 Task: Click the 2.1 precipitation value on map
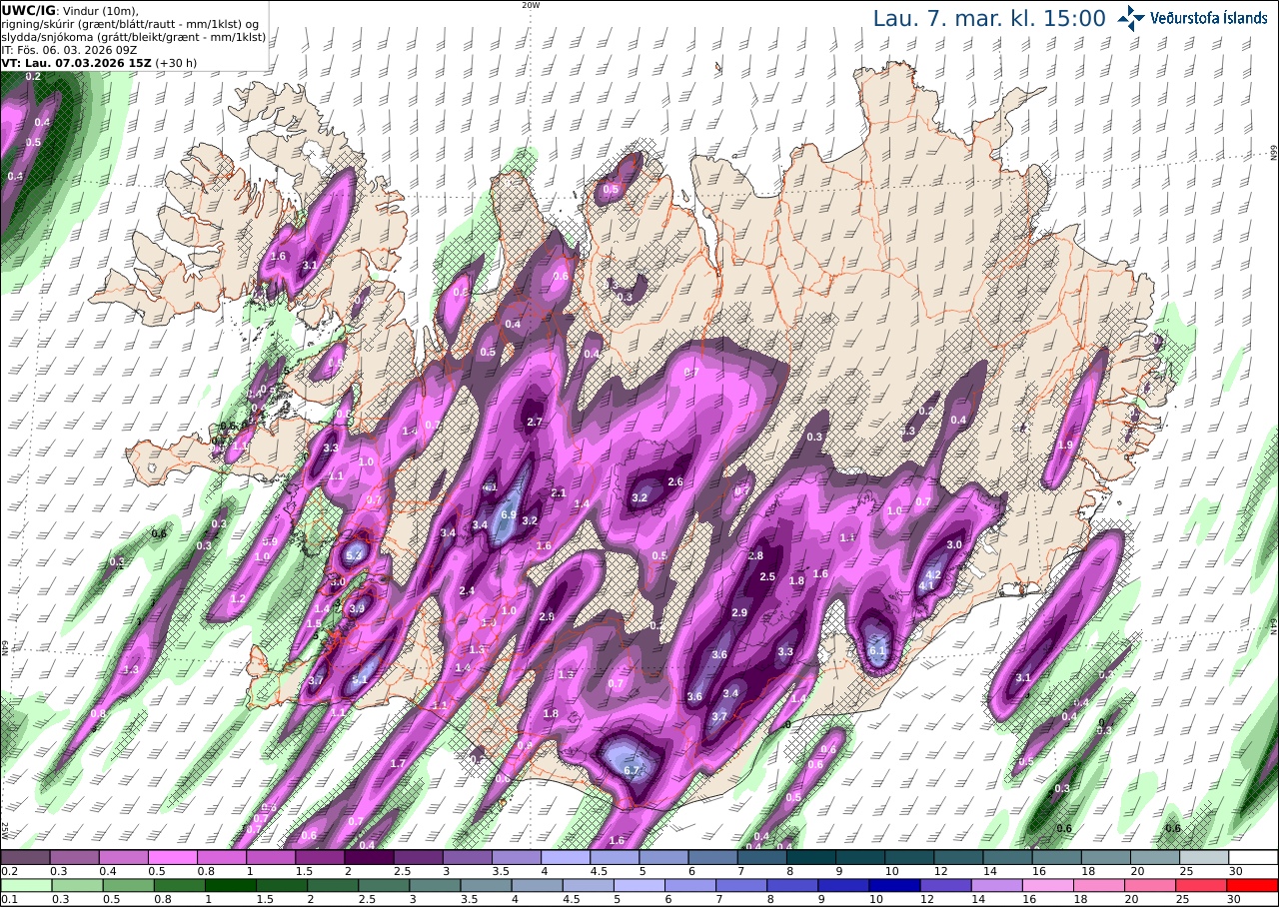pyautogui.click(x=559, y=492)
